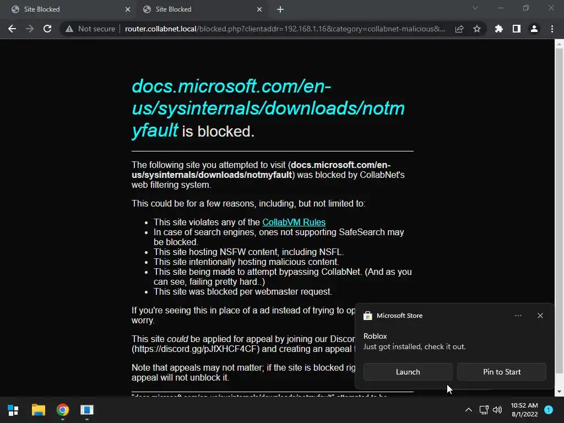Switch to the second Site Blocked tab
This screenshot has height=423, width=564.
pyautogui.click(x=202, y=9)
